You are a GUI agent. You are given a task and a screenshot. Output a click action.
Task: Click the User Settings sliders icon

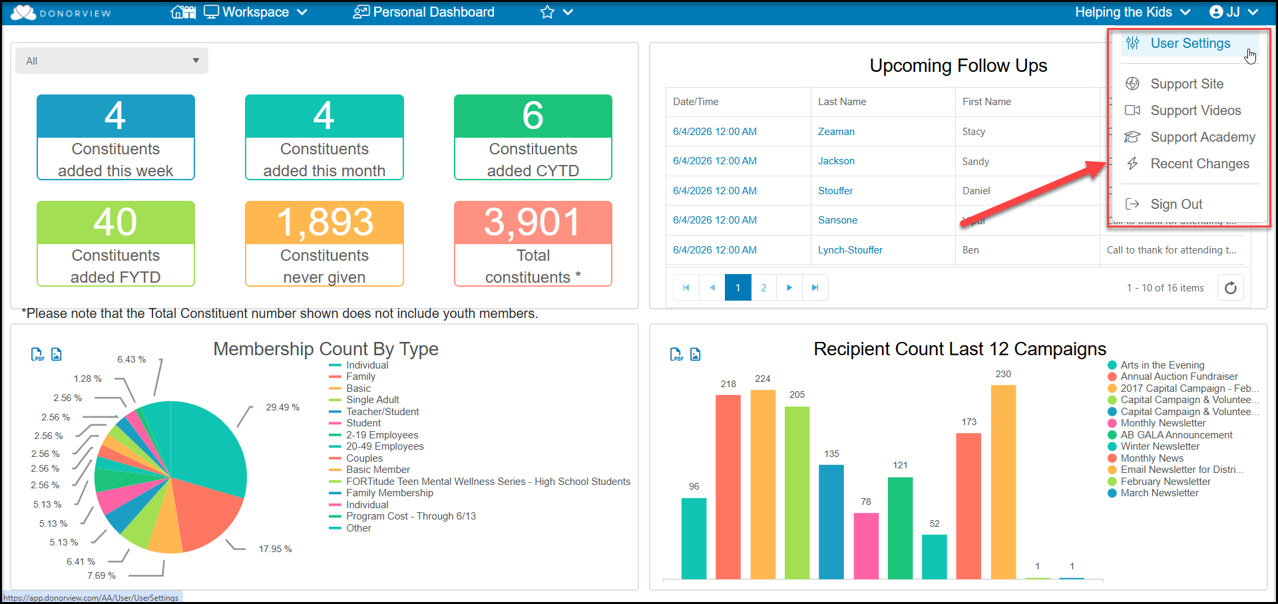(x=1132, y=43)
